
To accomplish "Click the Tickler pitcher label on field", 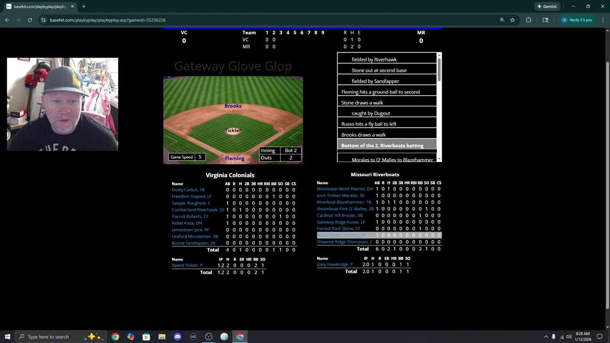I will (233, 130).
